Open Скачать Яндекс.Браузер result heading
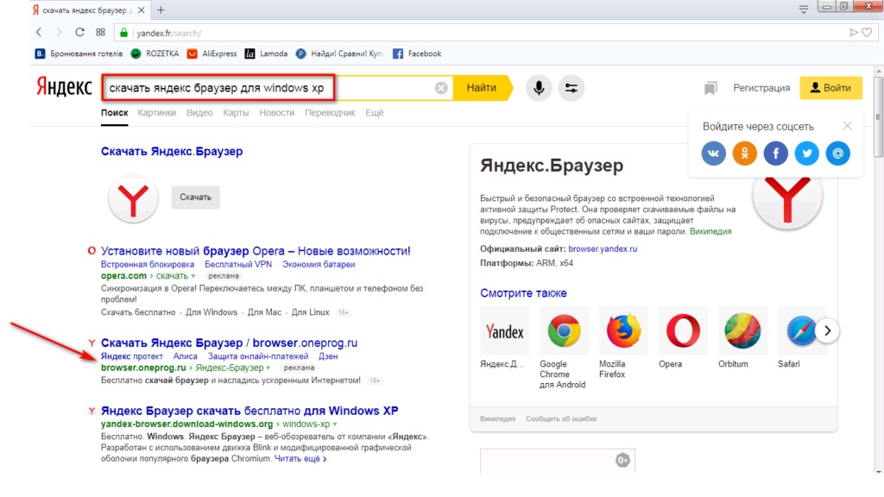 (x=172, y=151)
